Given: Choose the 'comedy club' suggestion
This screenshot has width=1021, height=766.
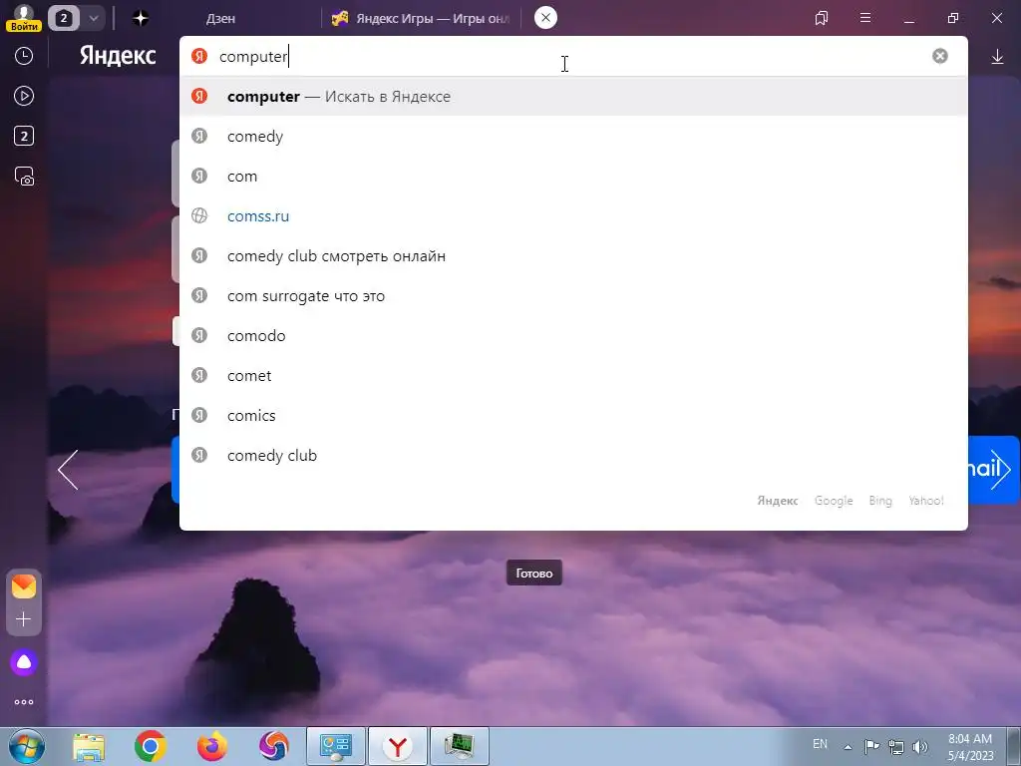Looking at the screenshot, I should (x=573, y=455).
